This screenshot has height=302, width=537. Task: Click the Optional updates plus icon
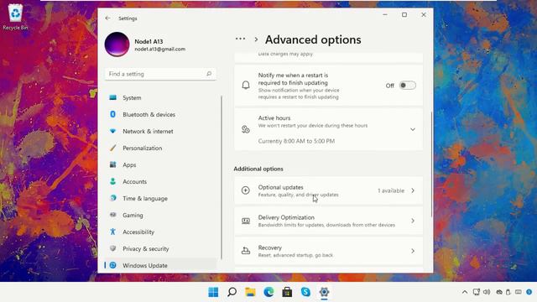pos(246,190)
